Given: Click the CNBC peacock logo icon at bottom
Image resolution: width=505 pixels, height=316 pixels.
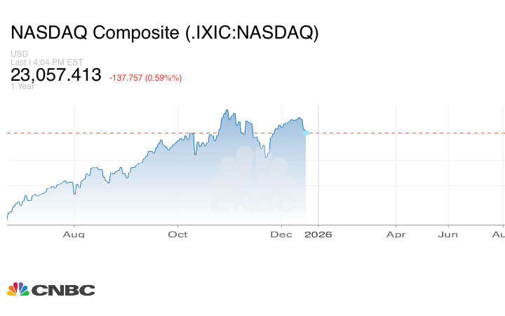Looking at the screenshot, I should [18, 289].
